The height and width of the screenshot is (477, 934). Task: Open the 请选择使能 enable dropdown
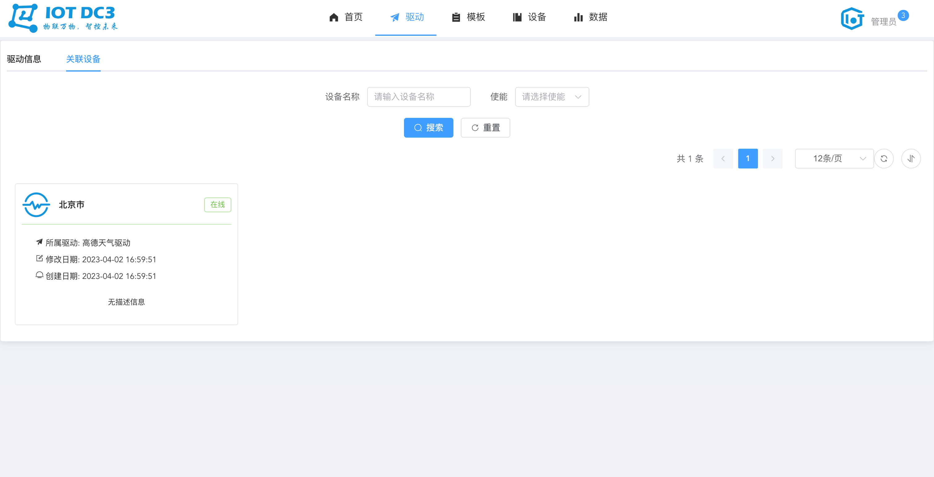pyautogui.click(x=552, y=97)
